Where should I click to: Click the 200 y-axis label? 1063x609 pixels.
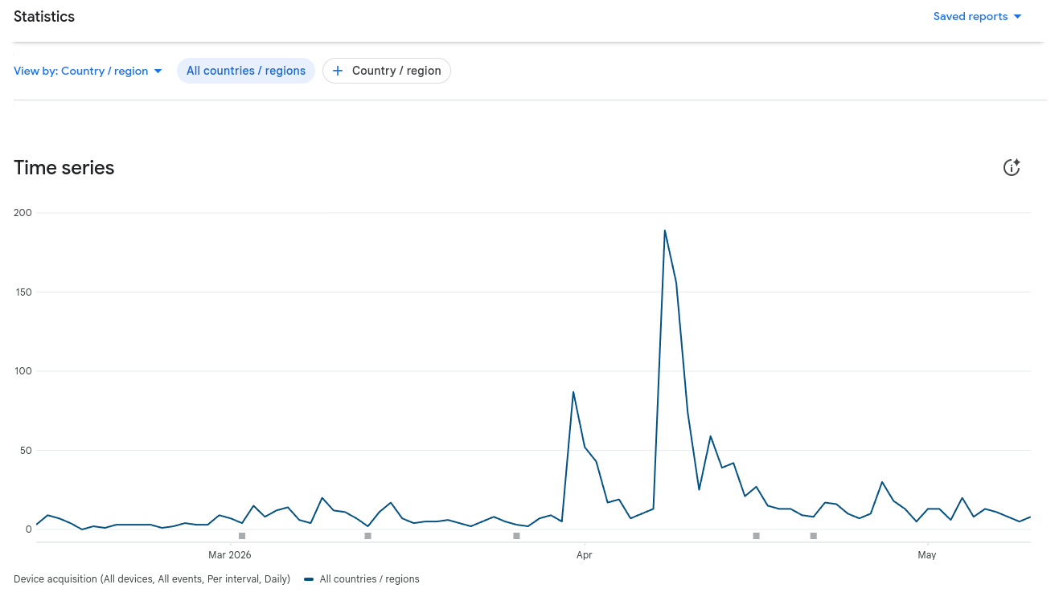[x=23, y=213]
